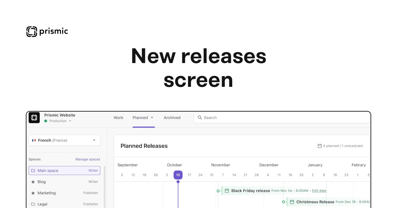This screenshot has width=397, height=208.
Task: Select the search magnifier icon
Action: [200, 118]
